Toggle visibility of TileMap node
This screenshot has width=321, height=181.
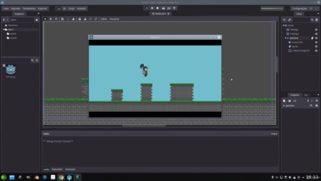pos(316,30)
